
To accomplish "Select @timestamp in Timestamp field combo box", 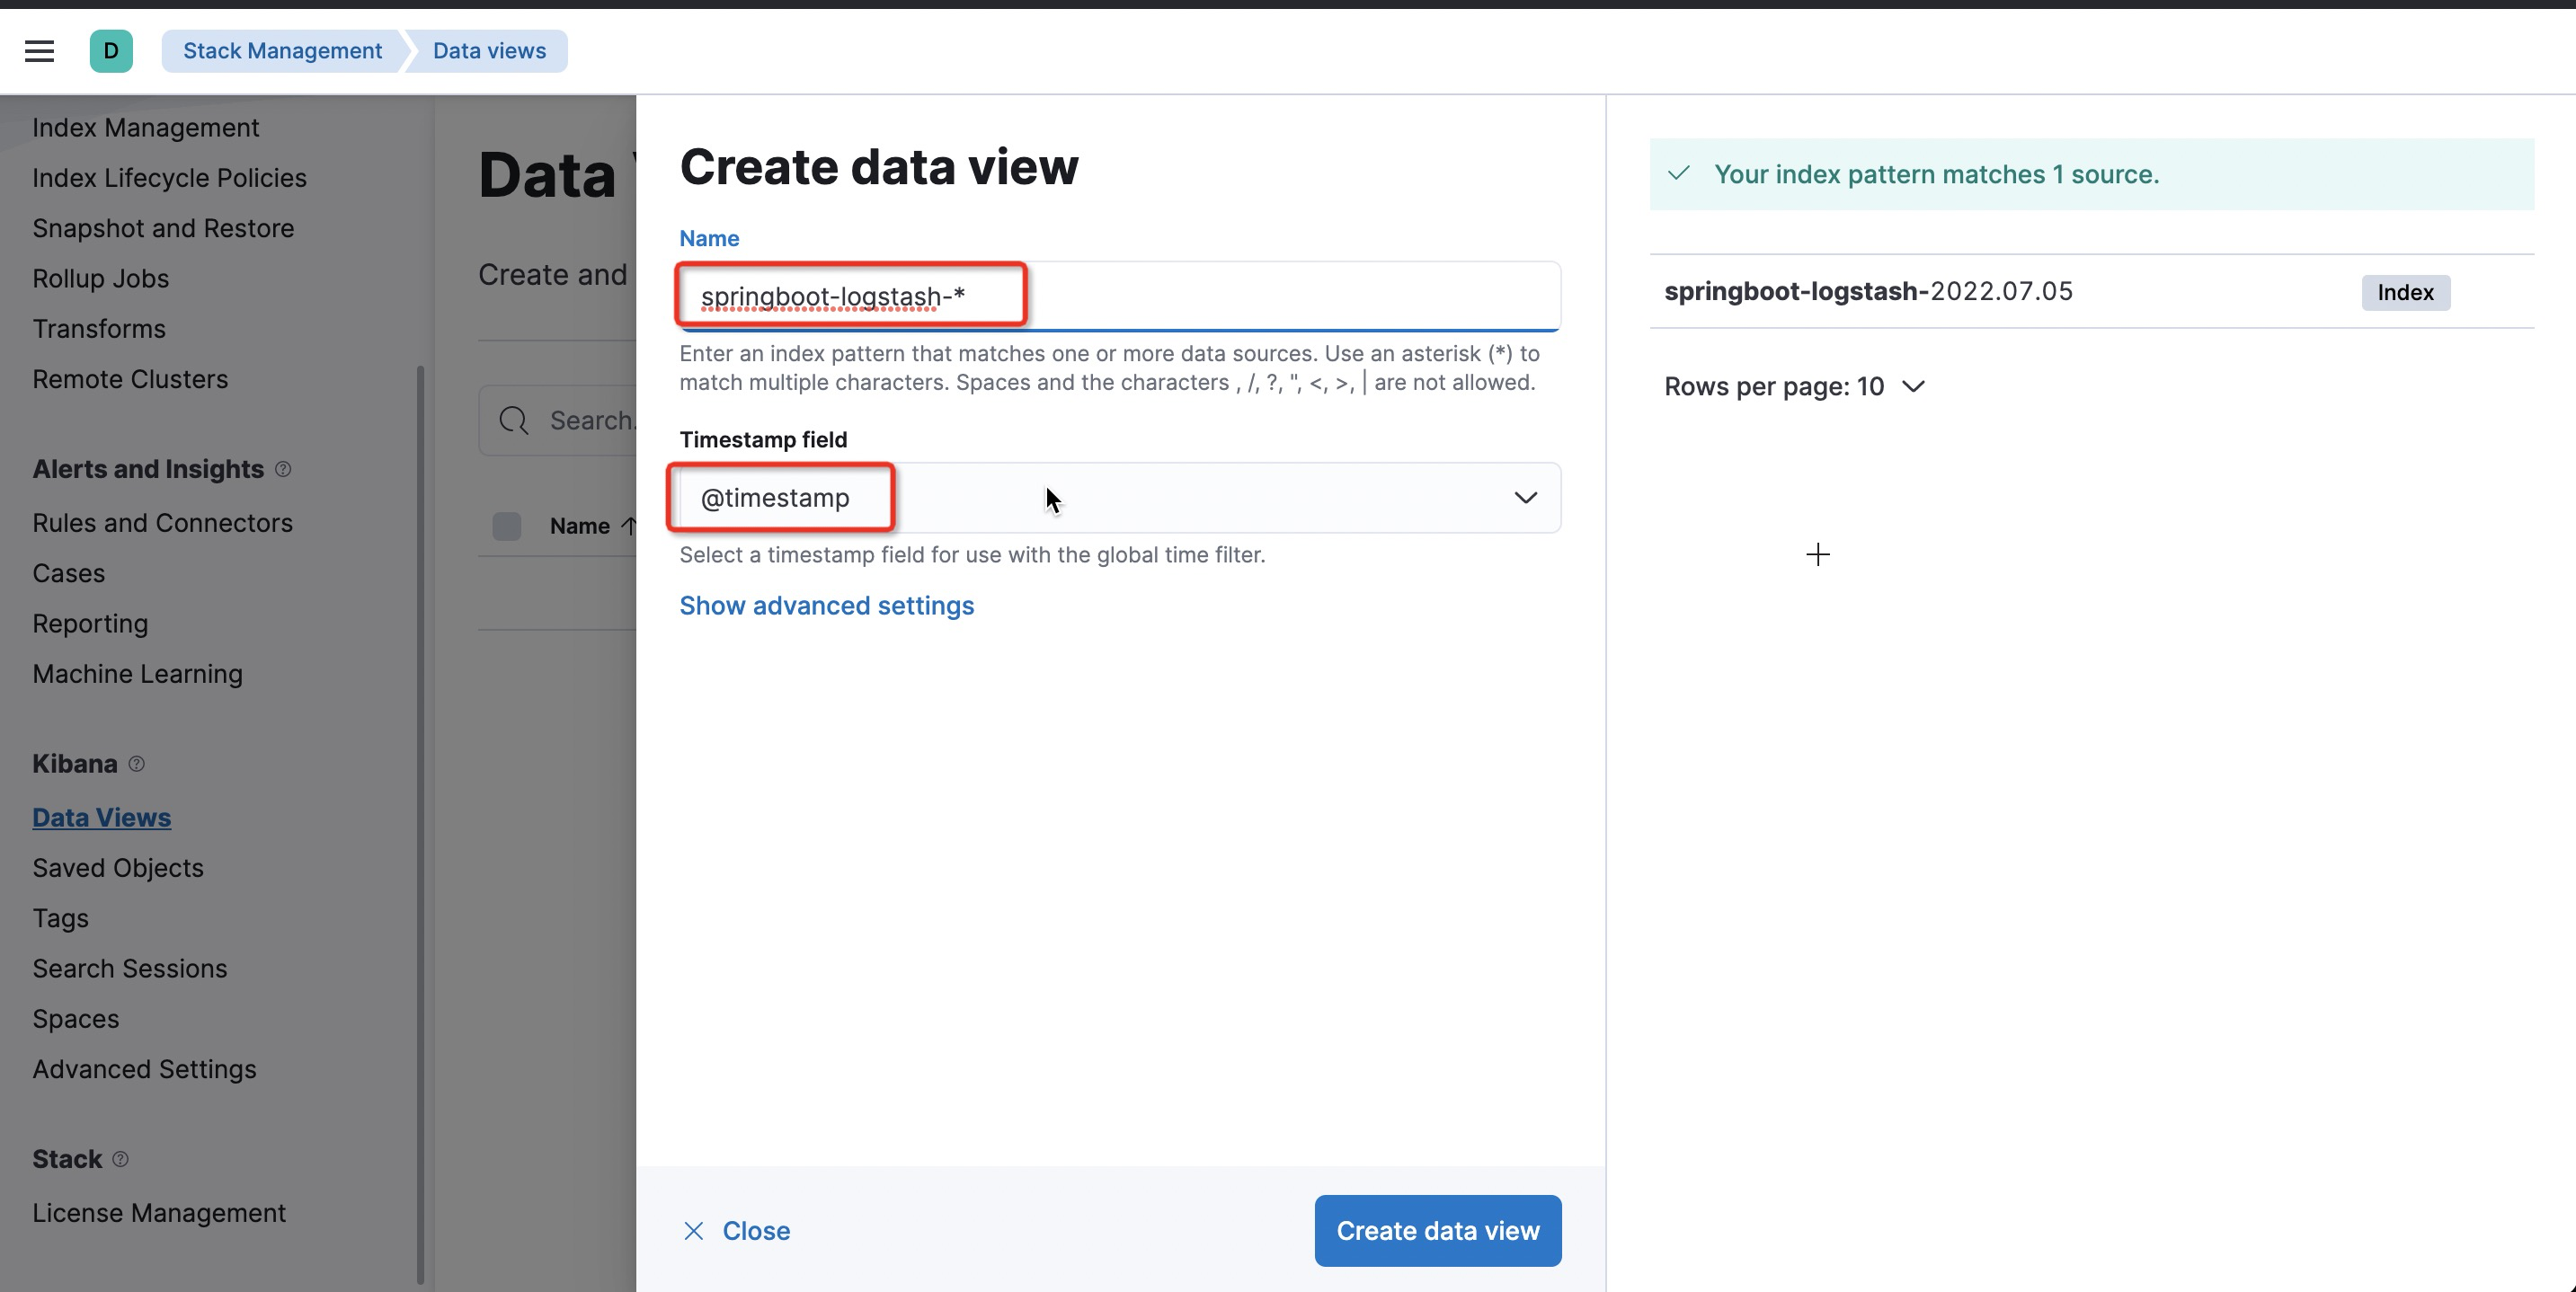I will pyautogui.click(x=1120, y=498).
